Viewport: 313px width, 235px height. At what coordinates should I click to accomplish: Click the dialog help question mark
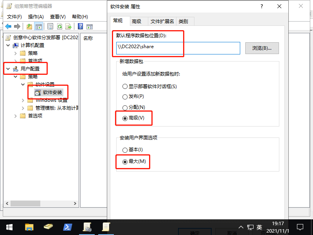pos(262,6)
